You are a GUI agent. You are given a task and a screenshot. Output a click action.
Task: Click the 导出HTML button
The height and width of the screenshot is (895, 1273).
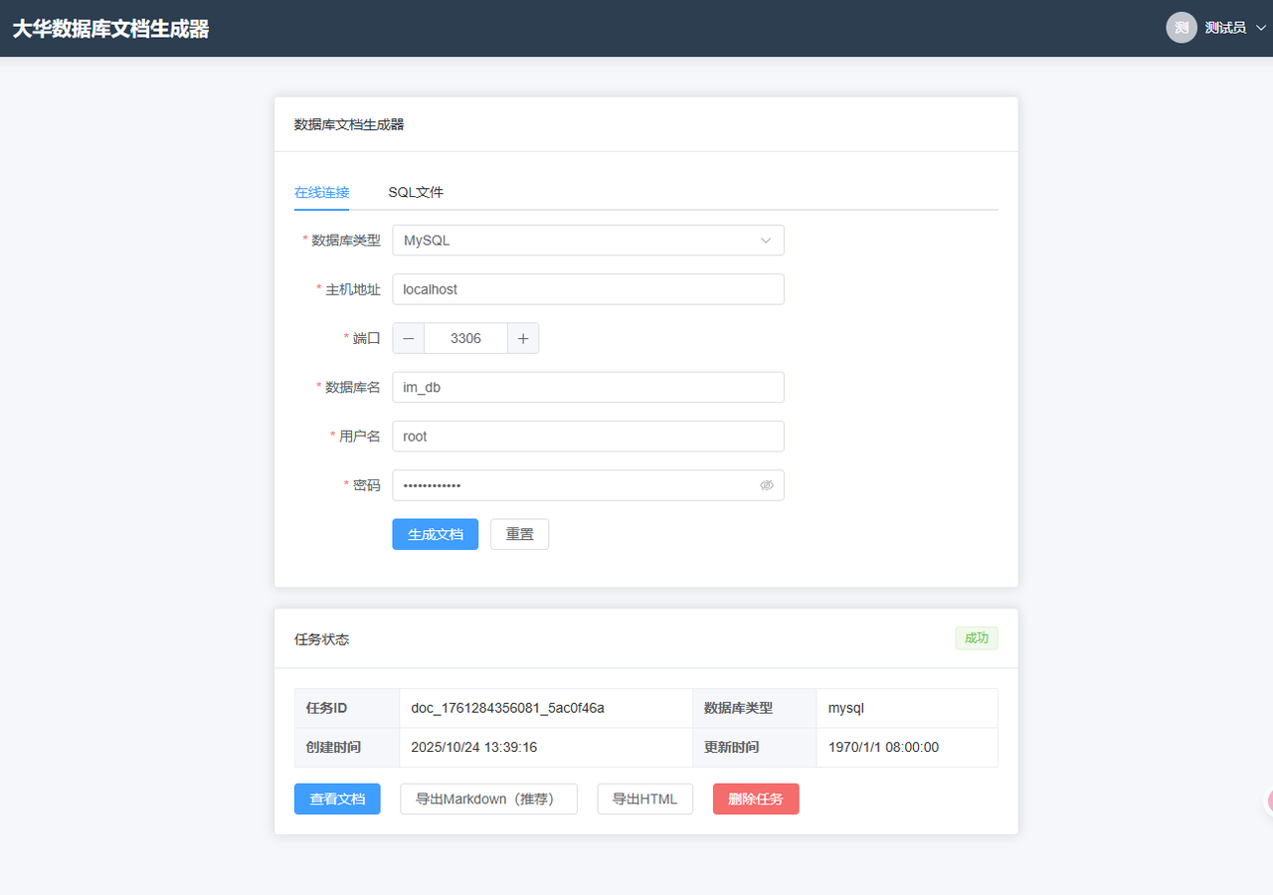(x=644, y=799)
